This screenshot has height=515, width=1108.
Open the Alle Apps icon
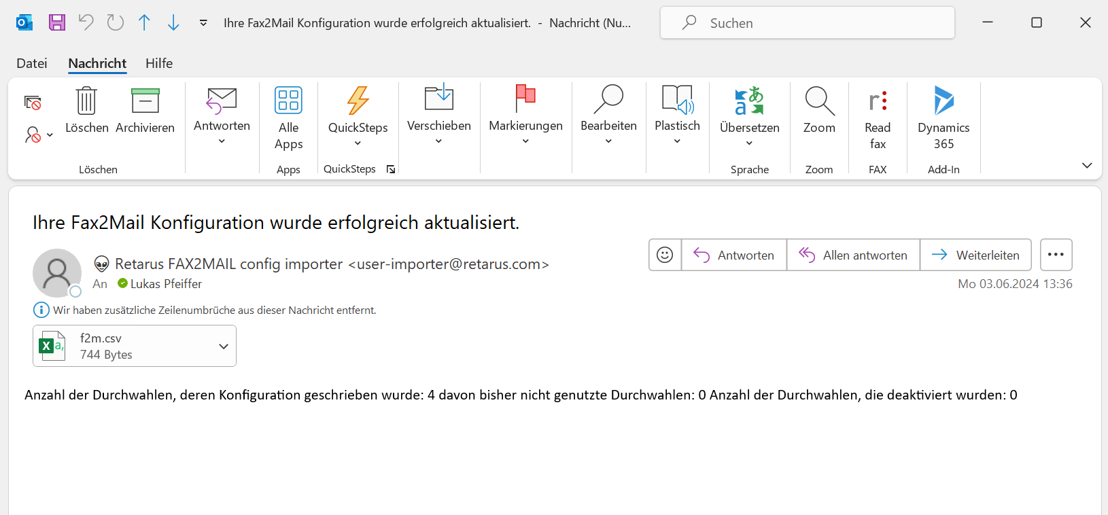[x=288, y=101]
